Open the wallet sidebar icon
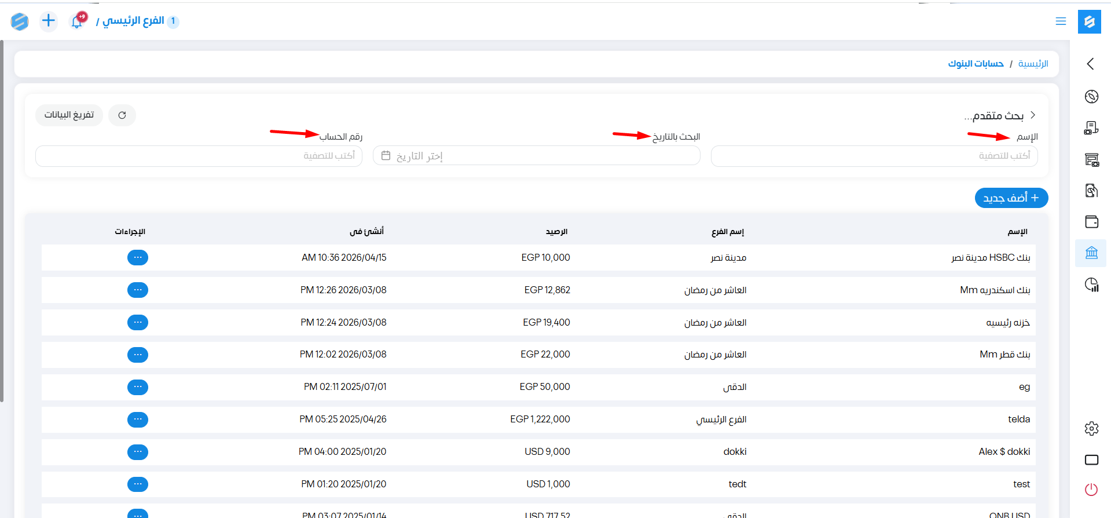The height and width of the screenshot is (518, 1111). tap(1091, 221)
